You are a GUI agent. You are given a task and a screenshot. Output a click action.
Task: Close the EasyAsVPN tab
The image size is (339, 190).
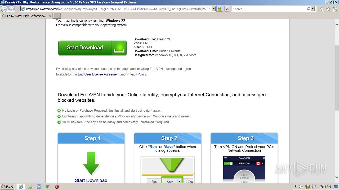pyautogui.click(x=50, y=16)
